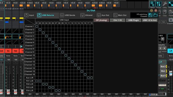
Task: Click the Go button behind the dialog
Action: 164,22
